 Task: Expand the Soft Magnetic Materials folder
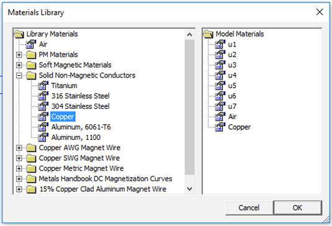[19, 65]
